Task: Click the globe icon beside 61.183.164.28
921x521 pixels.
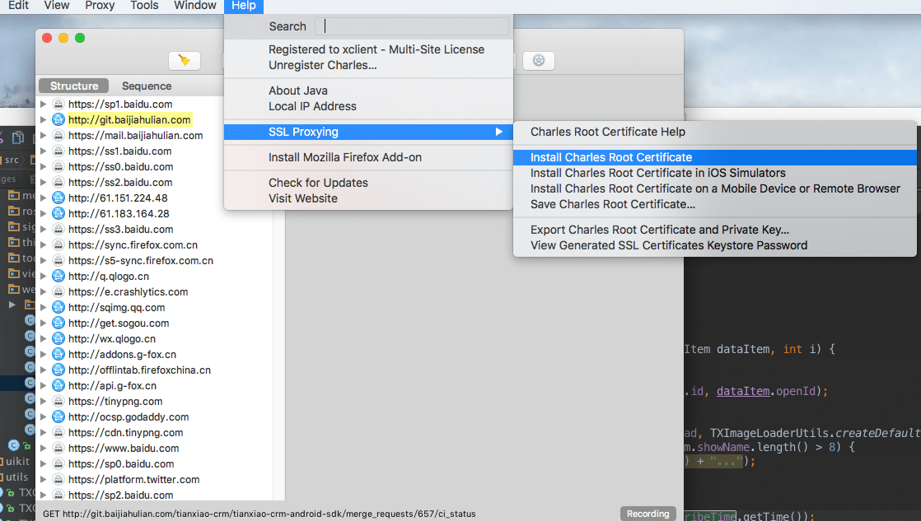Action: (x=58, y=213)
